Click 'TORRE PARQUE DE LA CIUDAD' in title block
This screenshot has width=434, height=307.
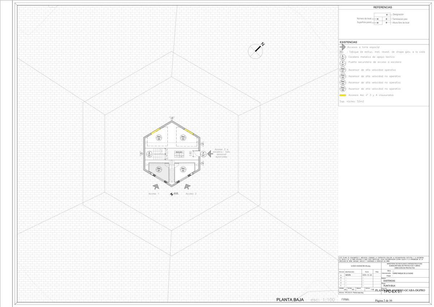(403, 273)
